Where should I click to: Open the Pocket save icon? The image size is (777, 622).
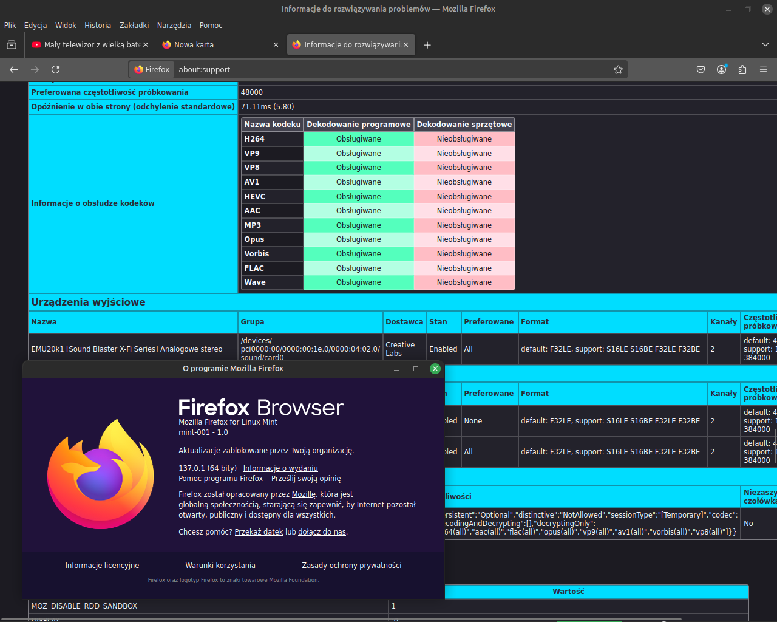tap(701, 70)
